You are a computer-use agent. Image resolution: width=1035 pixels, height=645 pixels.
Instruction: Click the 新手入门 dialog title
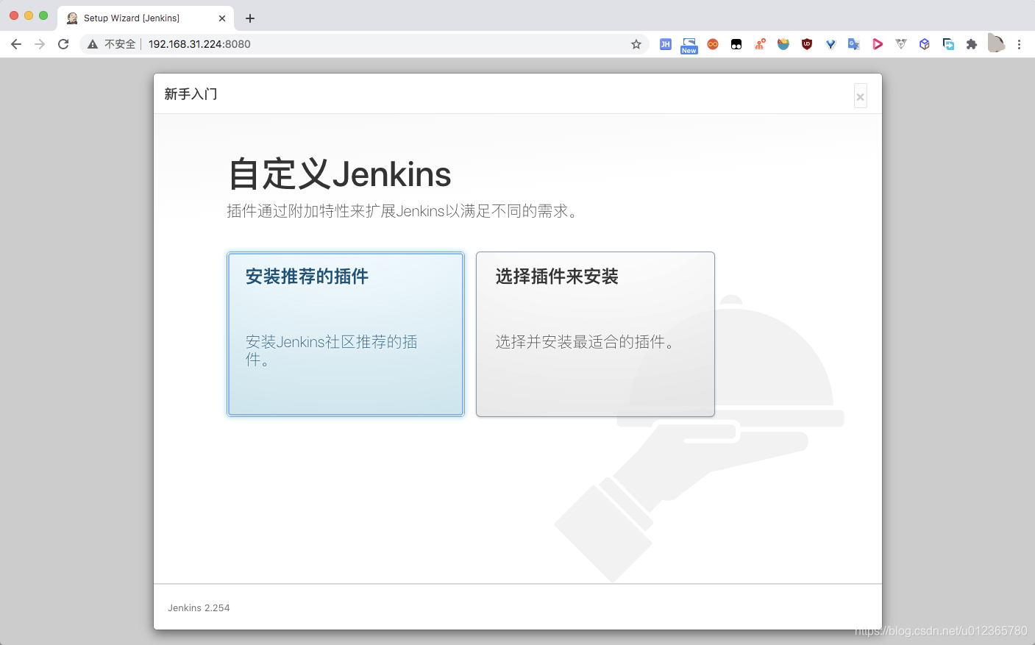191,94
